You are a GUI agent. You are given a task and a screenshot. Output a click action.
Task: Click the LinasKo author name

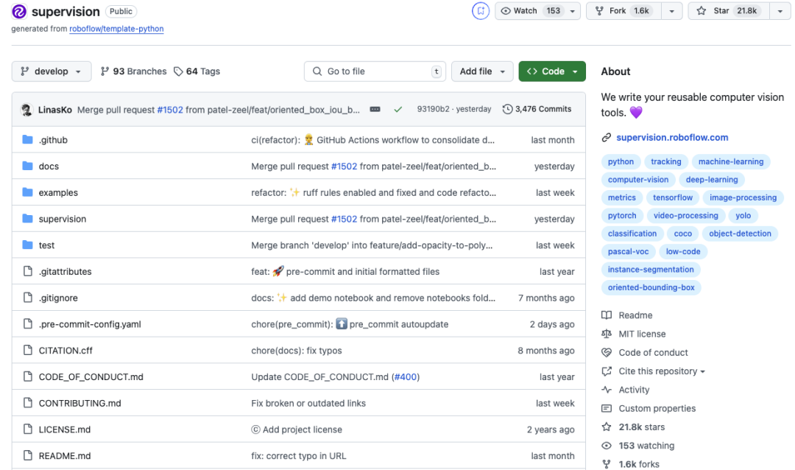(x=54, y=110)
